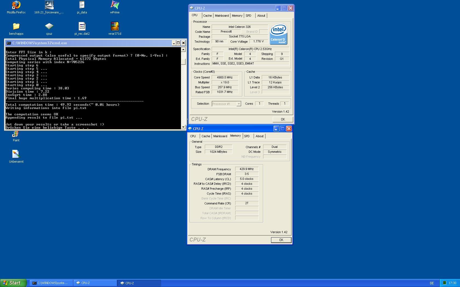Click the Intel Celeron 326 name field
Screen dimensions: 460x287
coord(240,27)
